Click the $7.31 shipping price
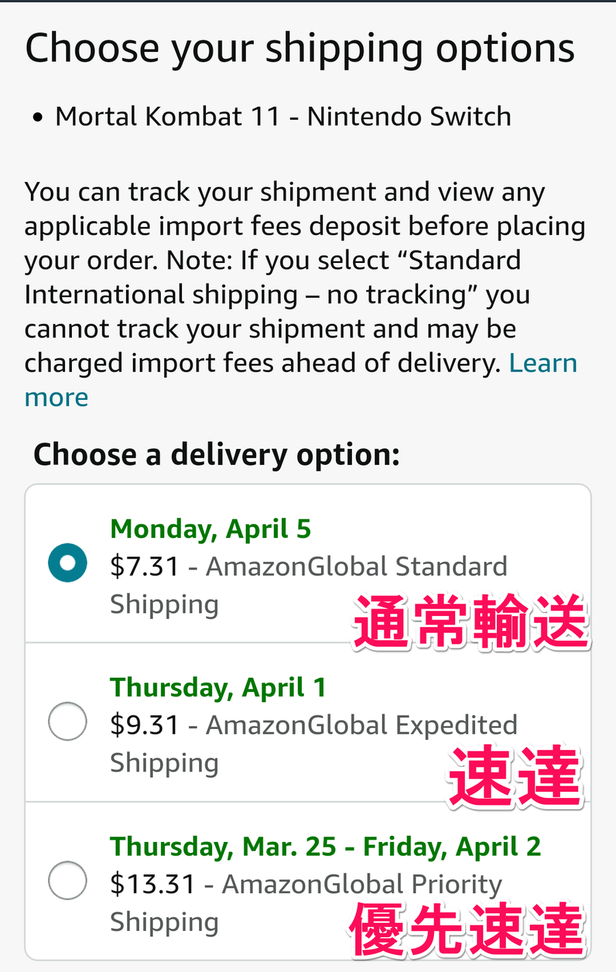The height and width of the screenshot is (972, 616). (x=144, y=566)
